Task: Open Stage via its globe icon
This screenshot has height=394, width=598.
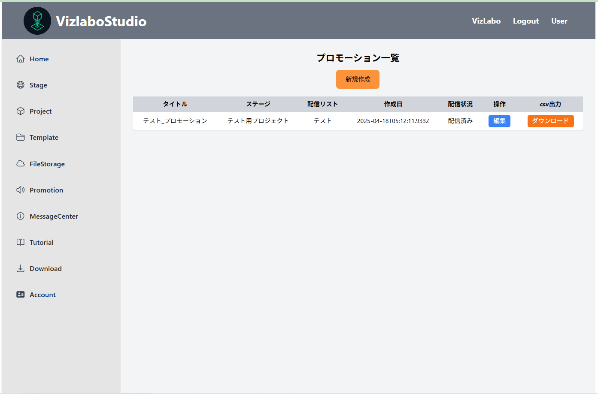Action: point(20,84)
